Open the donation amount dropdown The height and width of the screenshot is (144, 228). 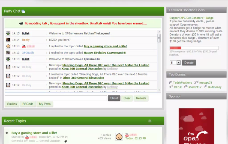(x=175, y=63)
